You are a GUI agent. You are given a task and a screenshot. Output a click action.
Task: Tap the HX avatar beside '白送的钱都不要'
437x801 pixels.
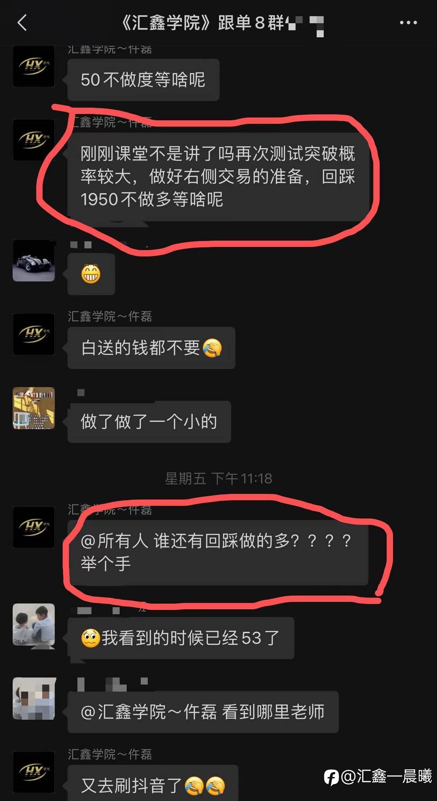coord(34,334)
